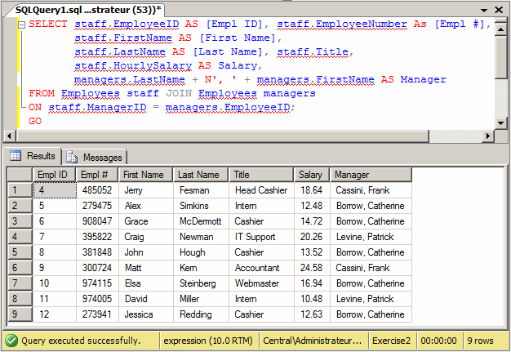
Task: Select the Manager column header
Action: (371, 175)
